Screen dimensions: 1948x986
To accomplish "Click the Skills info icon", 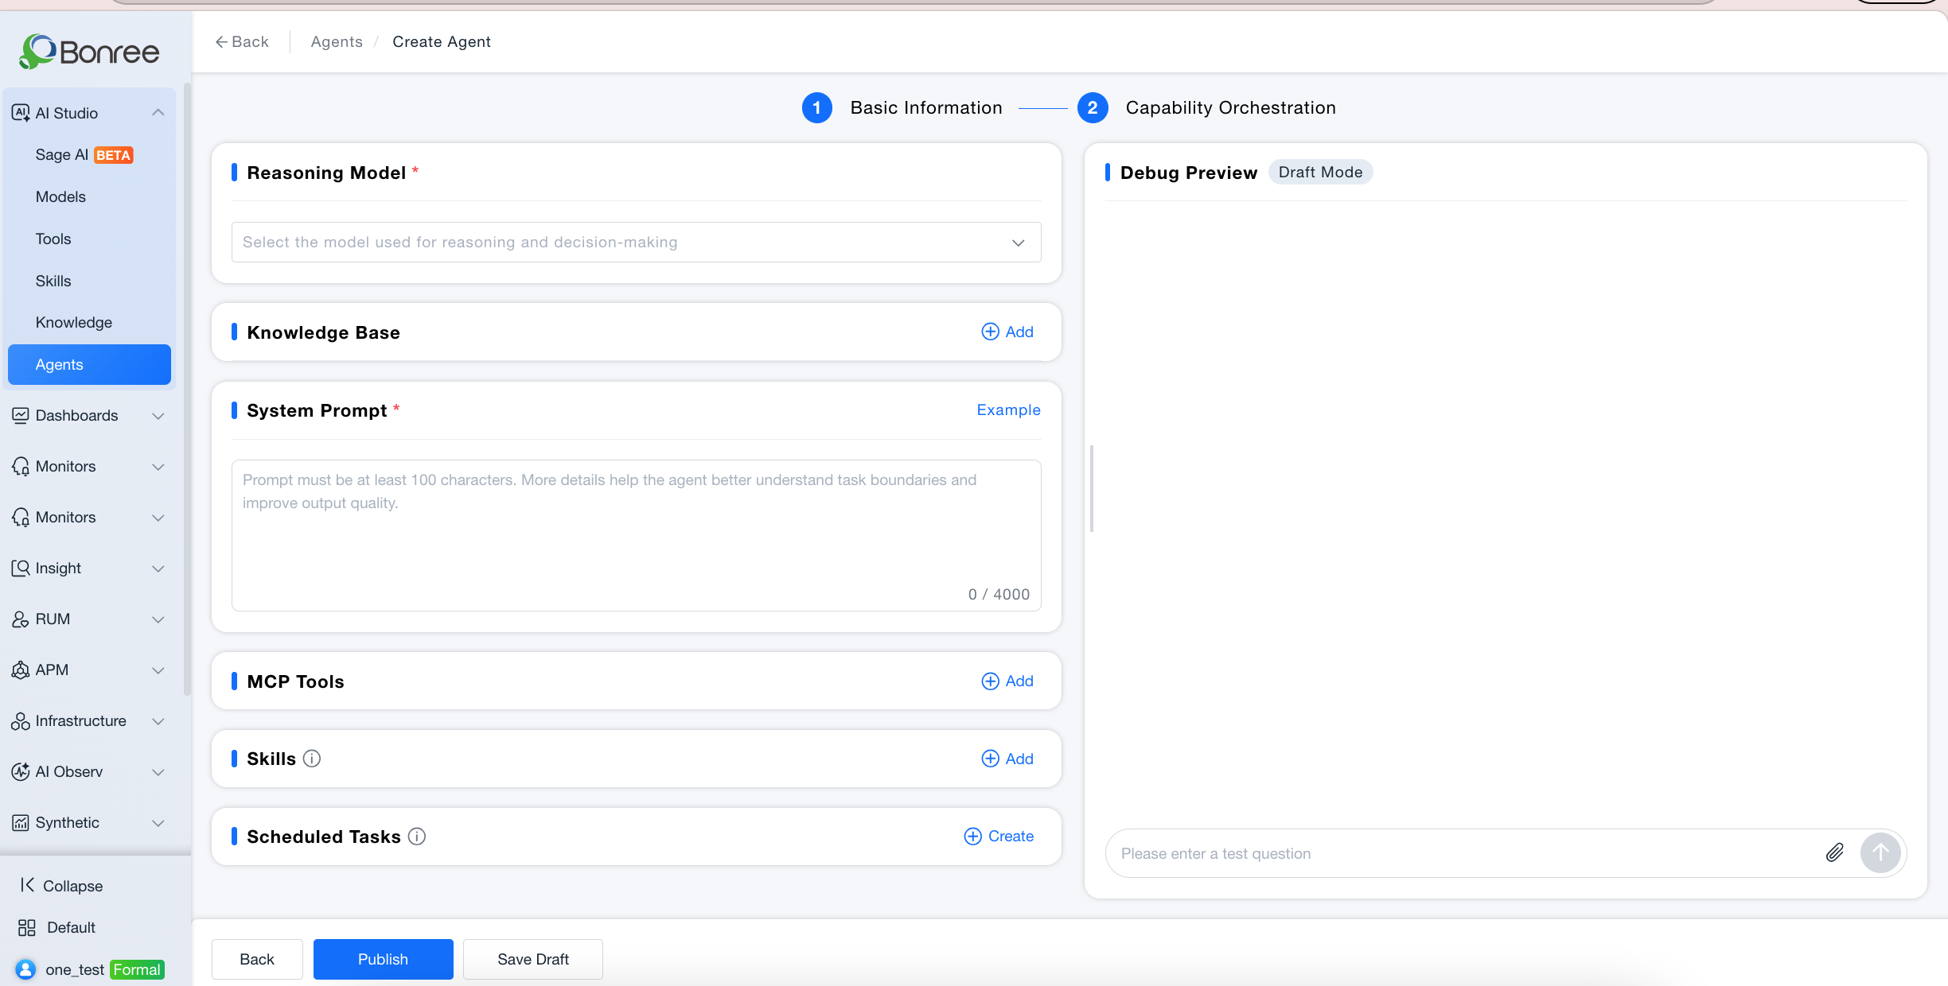I will point(312,759).
